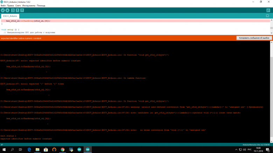Image resolution: width=273 pixels, height=153 pixels.
Task: Open the Serial Monitor icon
Action: 268,10
